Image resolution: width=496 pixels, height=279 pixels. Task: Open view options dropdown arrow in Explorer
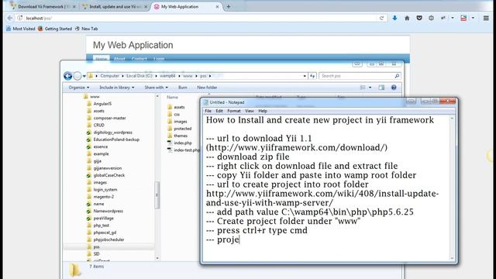[x=370, y=88]
